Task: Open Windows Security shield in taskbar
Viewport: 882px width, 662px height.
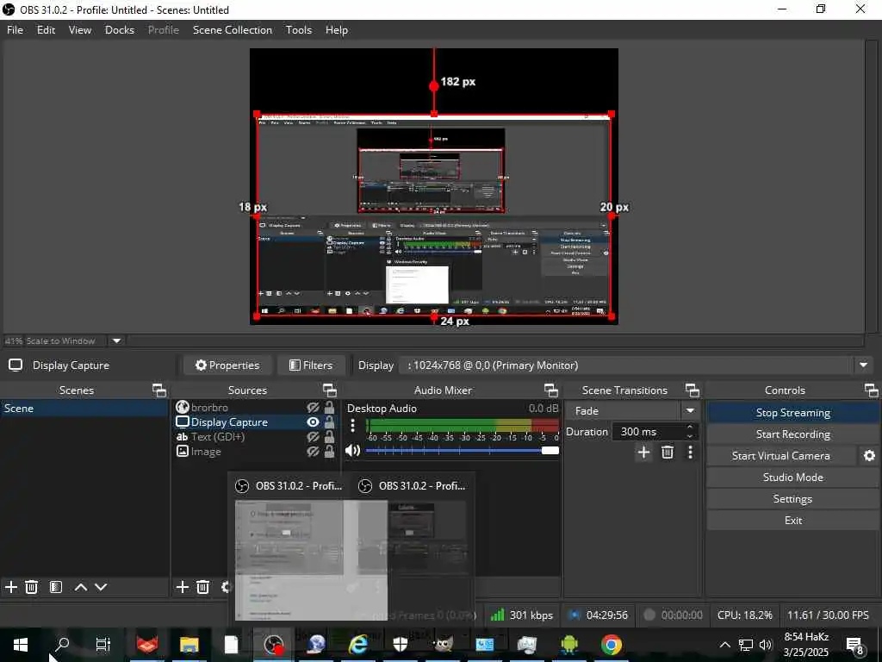Action: (x=400, y=645)
